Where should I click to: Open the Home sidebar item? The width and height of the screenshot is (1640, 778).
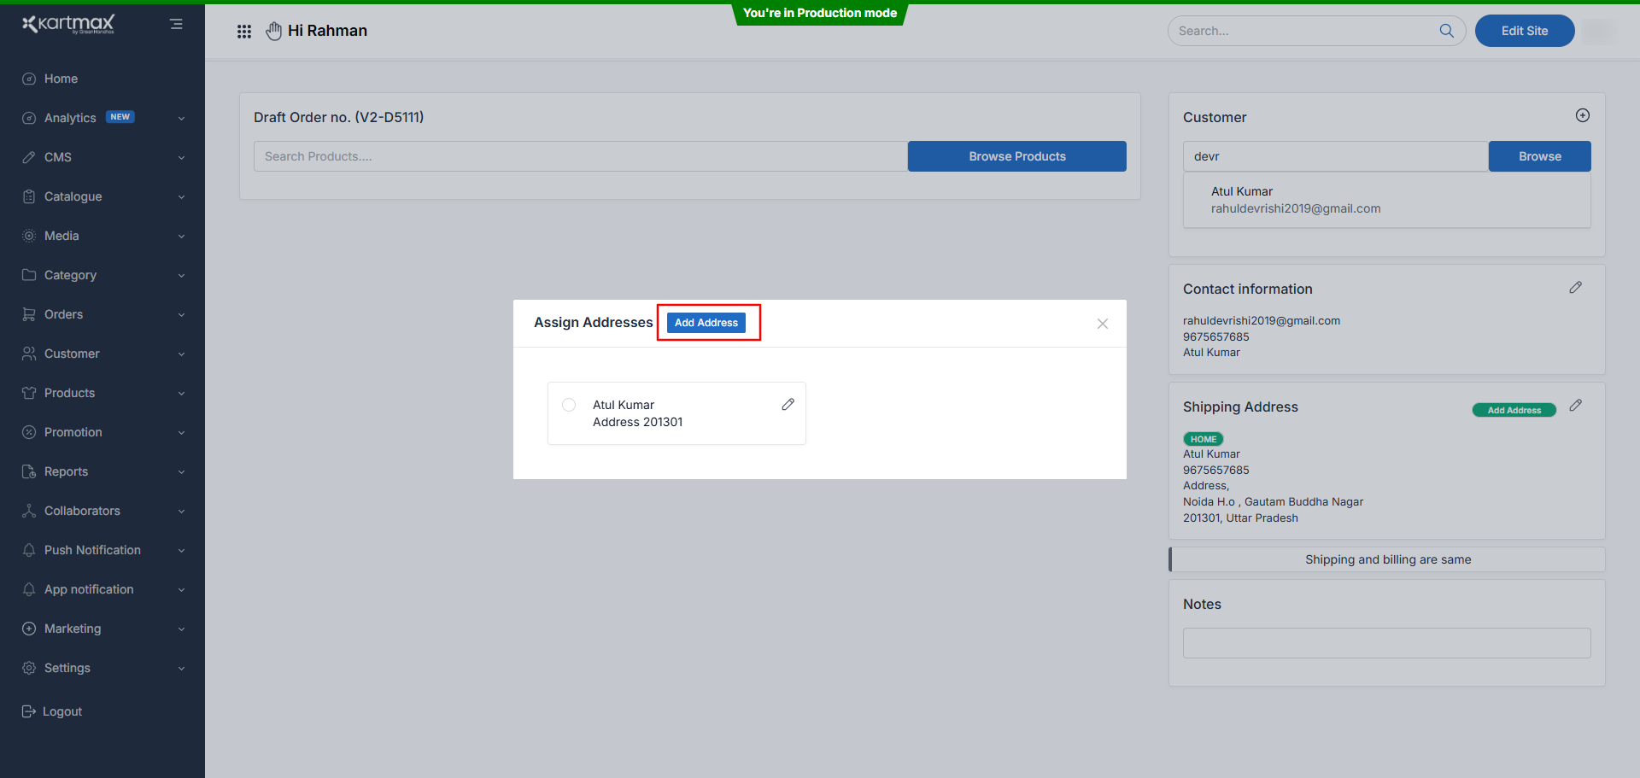61,79
